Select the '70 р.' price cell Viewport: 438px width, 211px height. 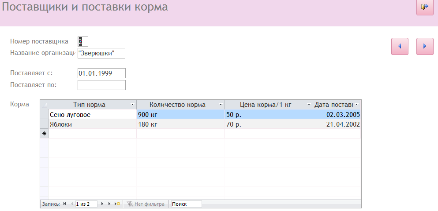[x=269, y=124]
